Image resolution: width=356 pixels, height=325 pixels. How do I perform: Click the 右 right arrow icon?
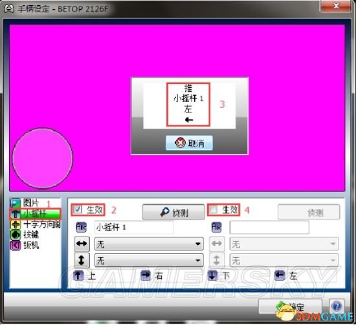(x=146, y=275)
